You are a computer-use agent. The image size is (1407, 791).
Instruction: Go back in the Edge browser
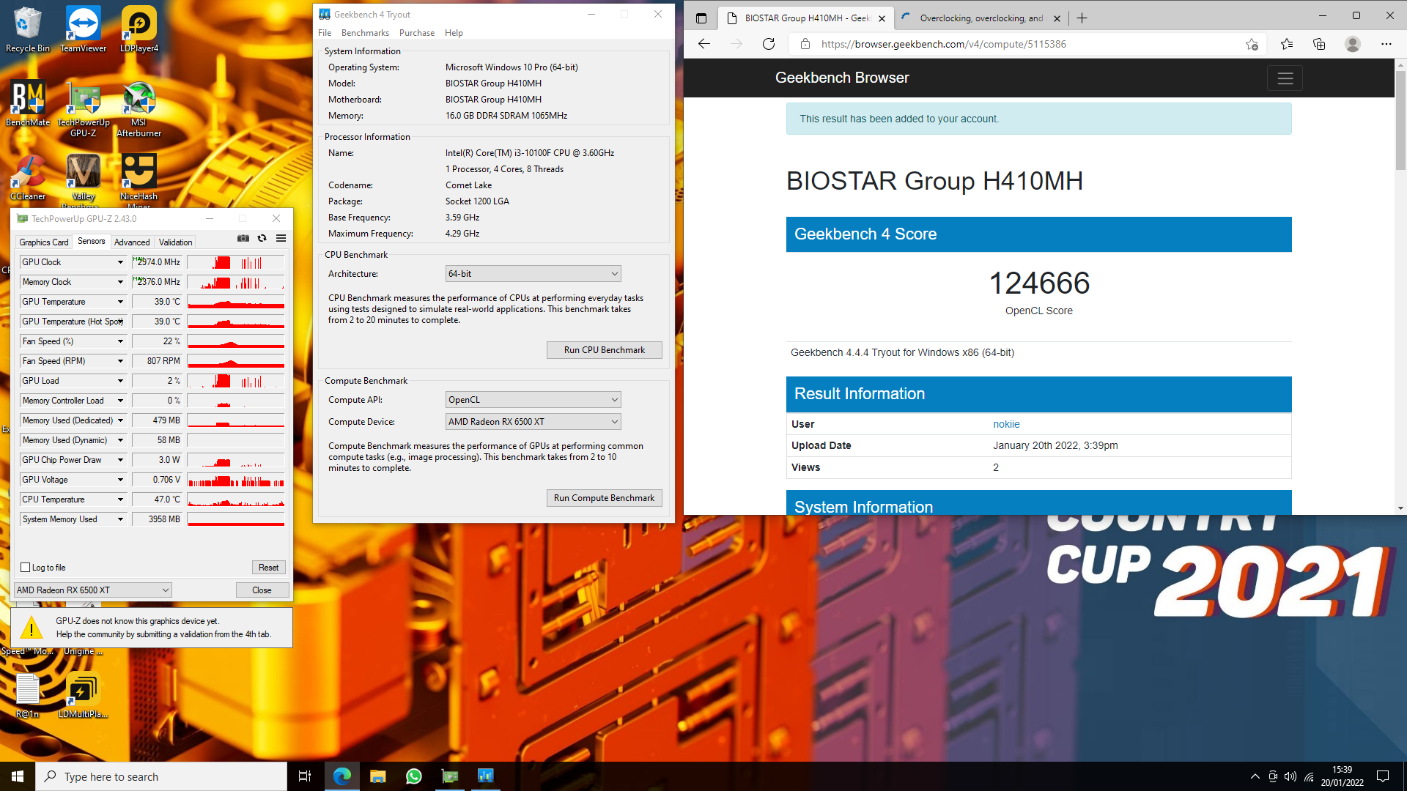pos(704,44)
